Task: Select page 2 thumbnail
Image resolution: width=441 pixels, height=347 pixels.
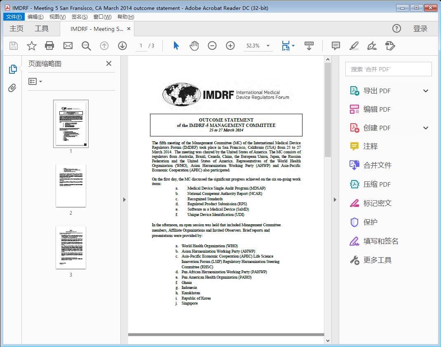Action: [x=71, y=186]
